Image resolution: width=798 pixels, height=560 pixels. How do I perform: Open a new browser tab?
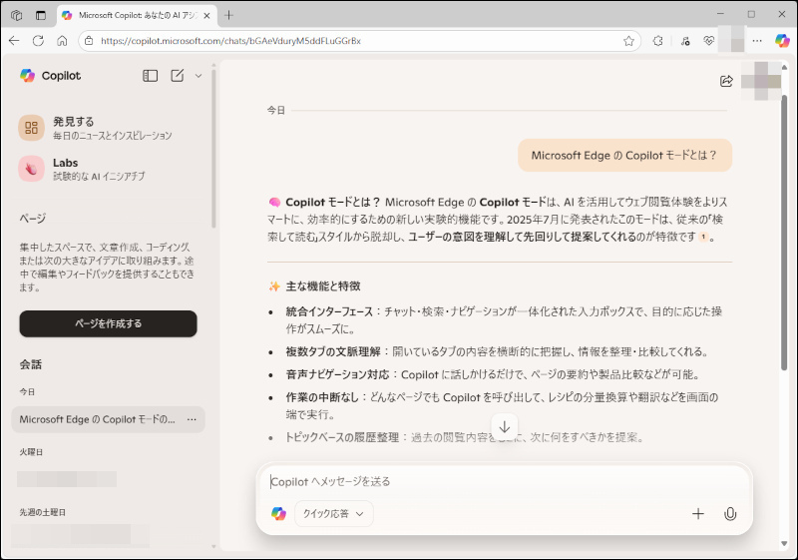point(228,15)
